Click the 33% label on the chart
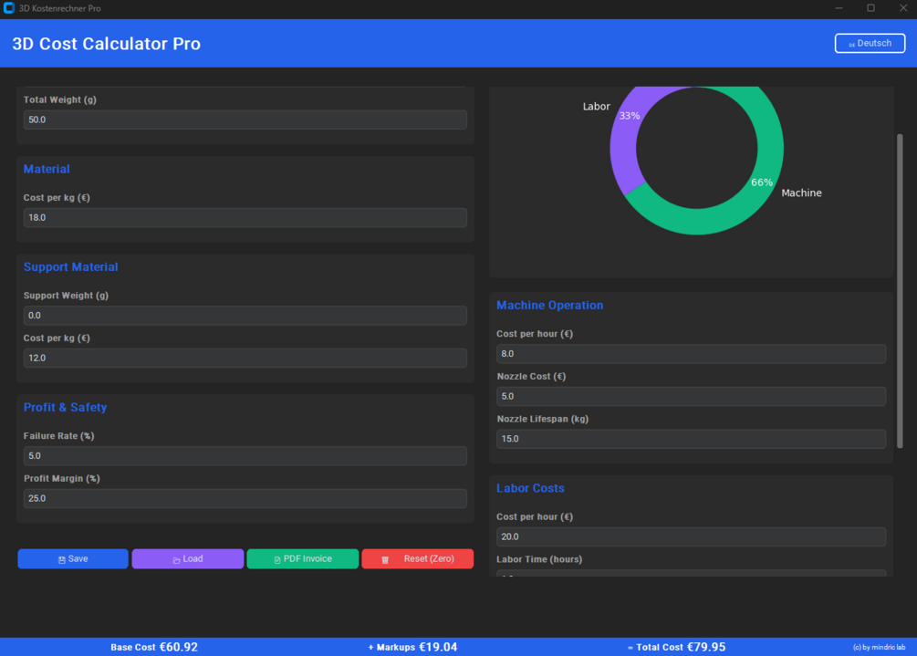The height and width of the screenshot is (656, 917). click(630, 116)
